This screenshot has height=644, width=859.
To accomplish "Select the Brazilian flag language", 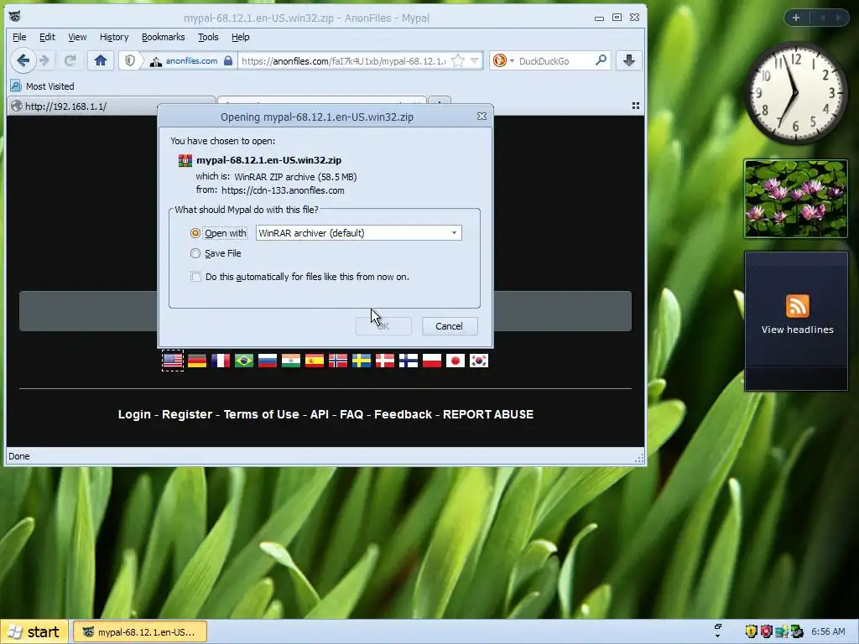I will [x=244, y=361].
